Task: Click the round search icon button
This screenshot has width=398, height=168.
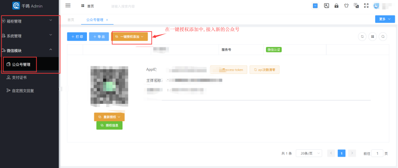Action: click(383, 36)
